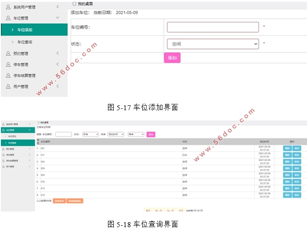The image size is (307, 232).
Task: Expand the 系统用户管理 chevron in the larger sidebar
Action: coord(57,7)
